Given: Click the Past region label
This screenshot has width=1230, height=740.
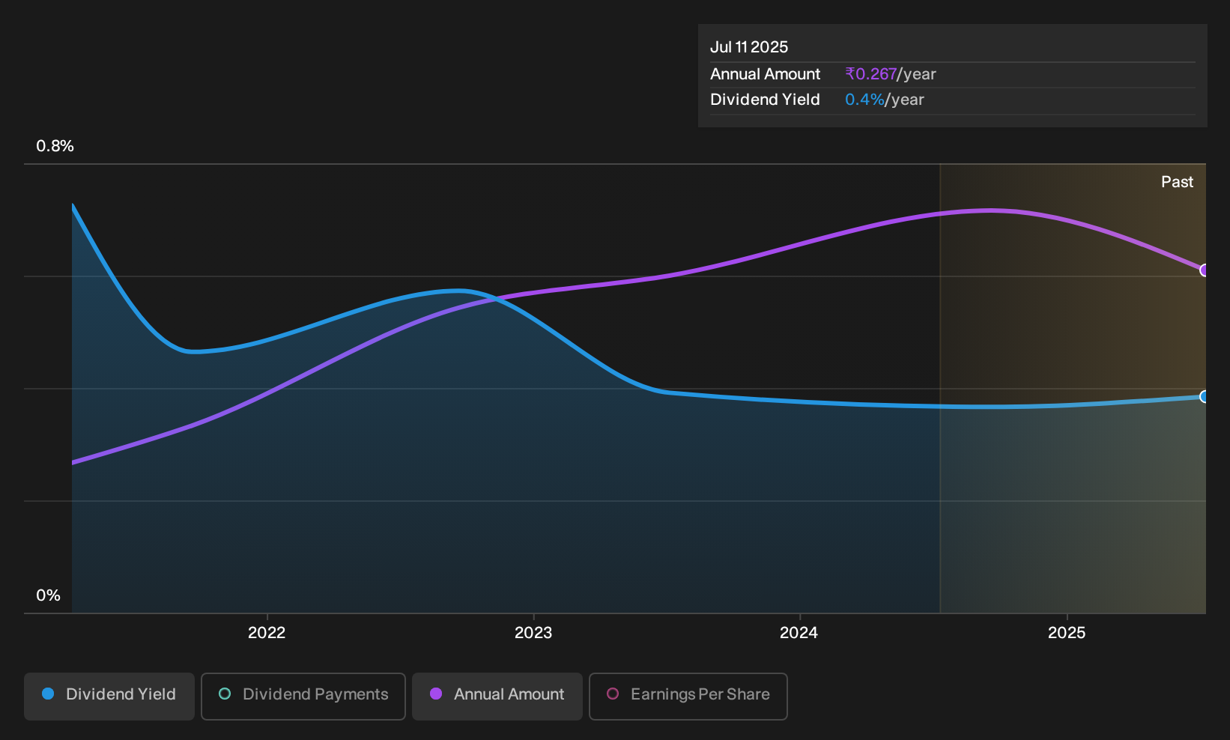Looking at the screenshot, I should [x=1177, y=182].
